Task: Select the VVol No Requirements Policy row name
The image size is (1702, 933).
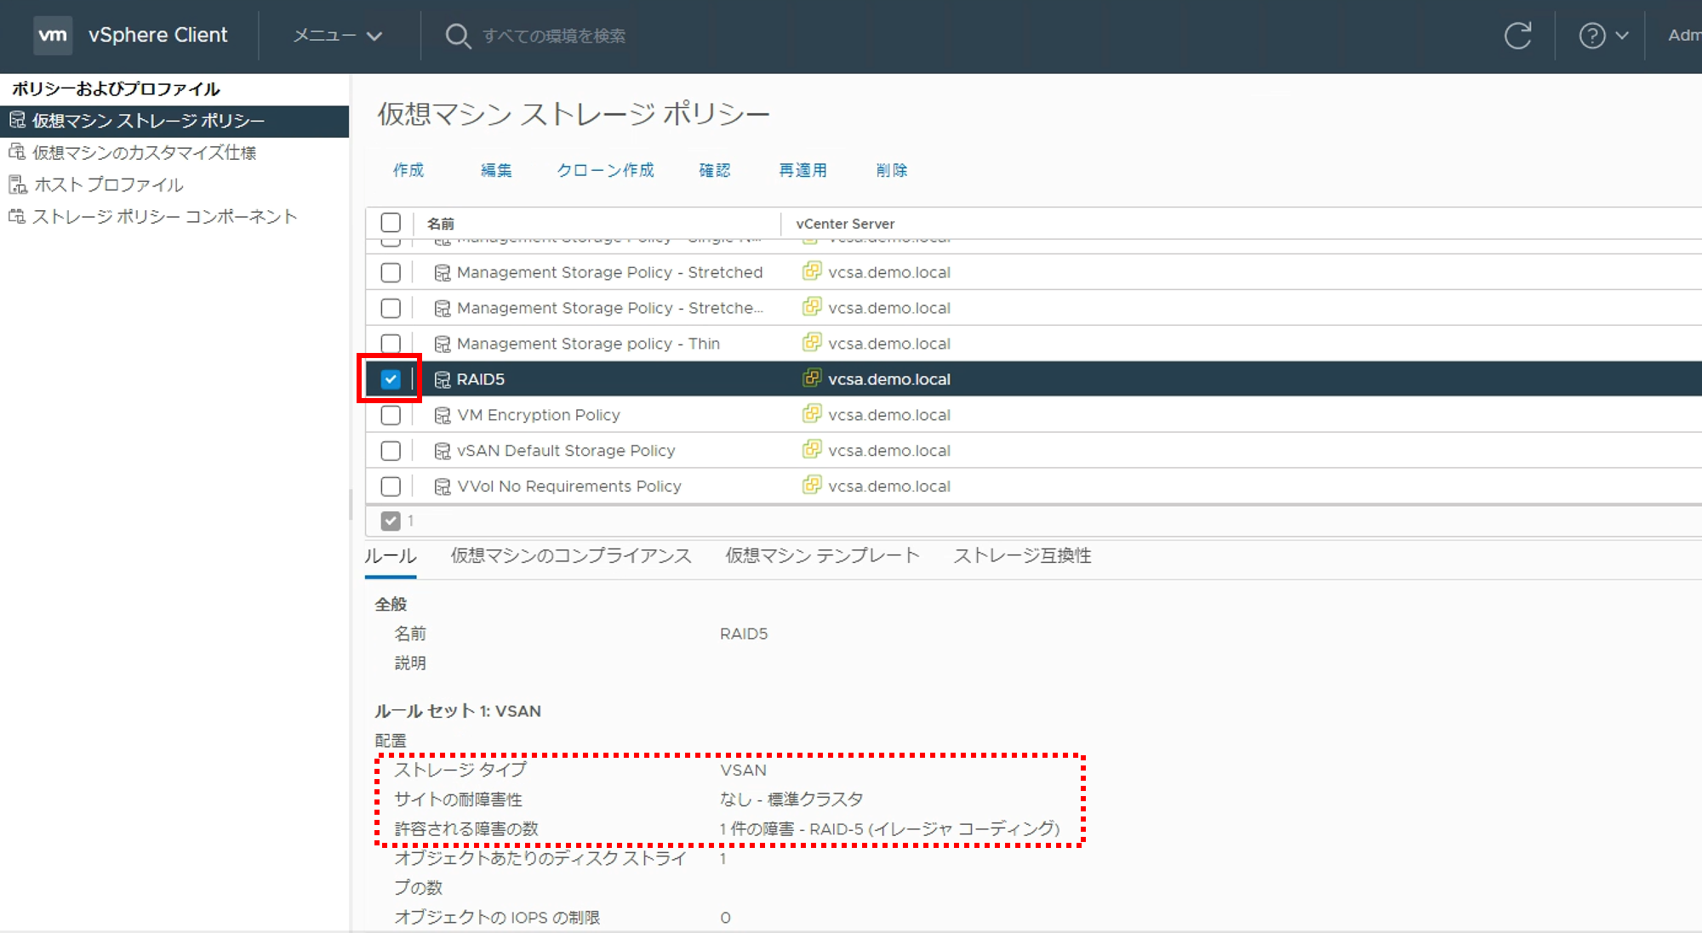Action: [x=569, y=486]
